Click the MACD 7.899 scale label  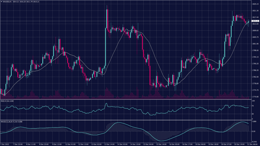pos(254,122)
